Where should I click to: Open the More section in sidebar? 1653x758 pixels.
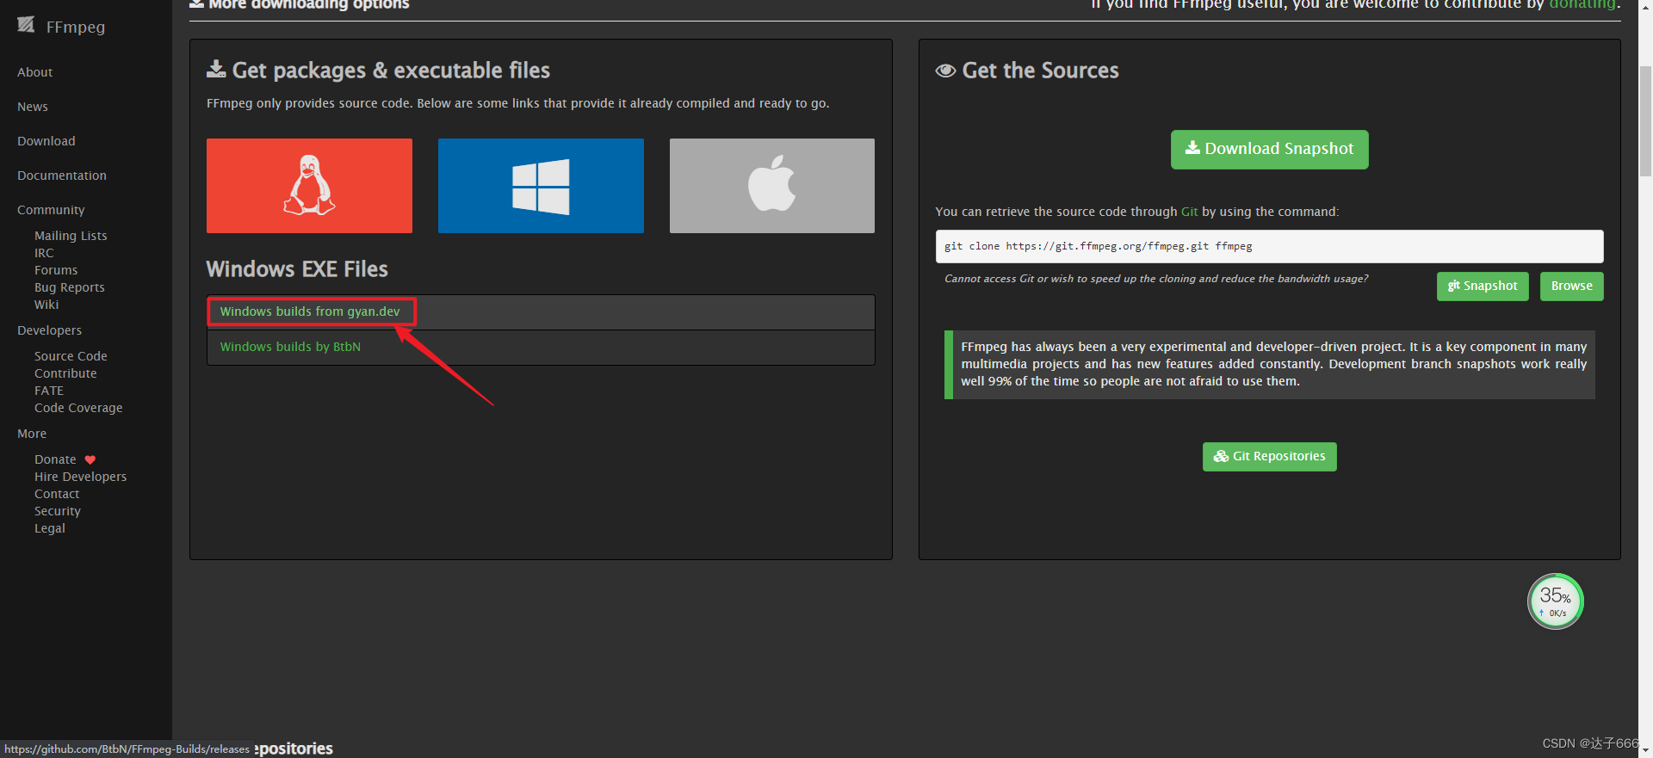coord(32,434)
